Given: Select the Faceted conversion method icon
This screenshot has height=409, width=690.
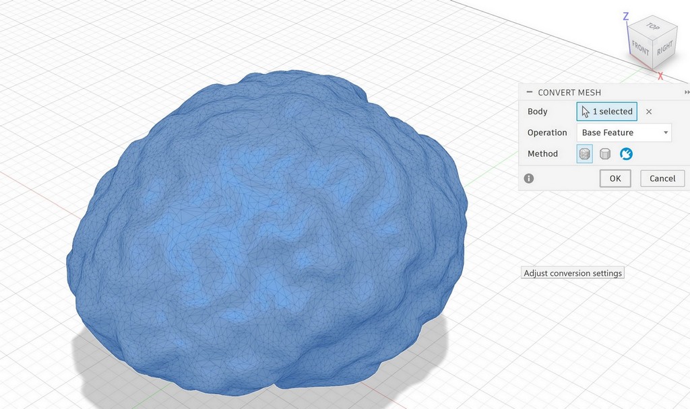Looking at the screenshot, I should pyautogui.click(x=584, y=154).
